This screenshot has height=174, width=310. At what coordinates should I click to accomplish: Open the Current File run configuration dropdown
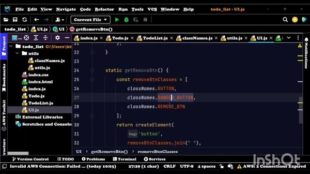coord(90,20)
